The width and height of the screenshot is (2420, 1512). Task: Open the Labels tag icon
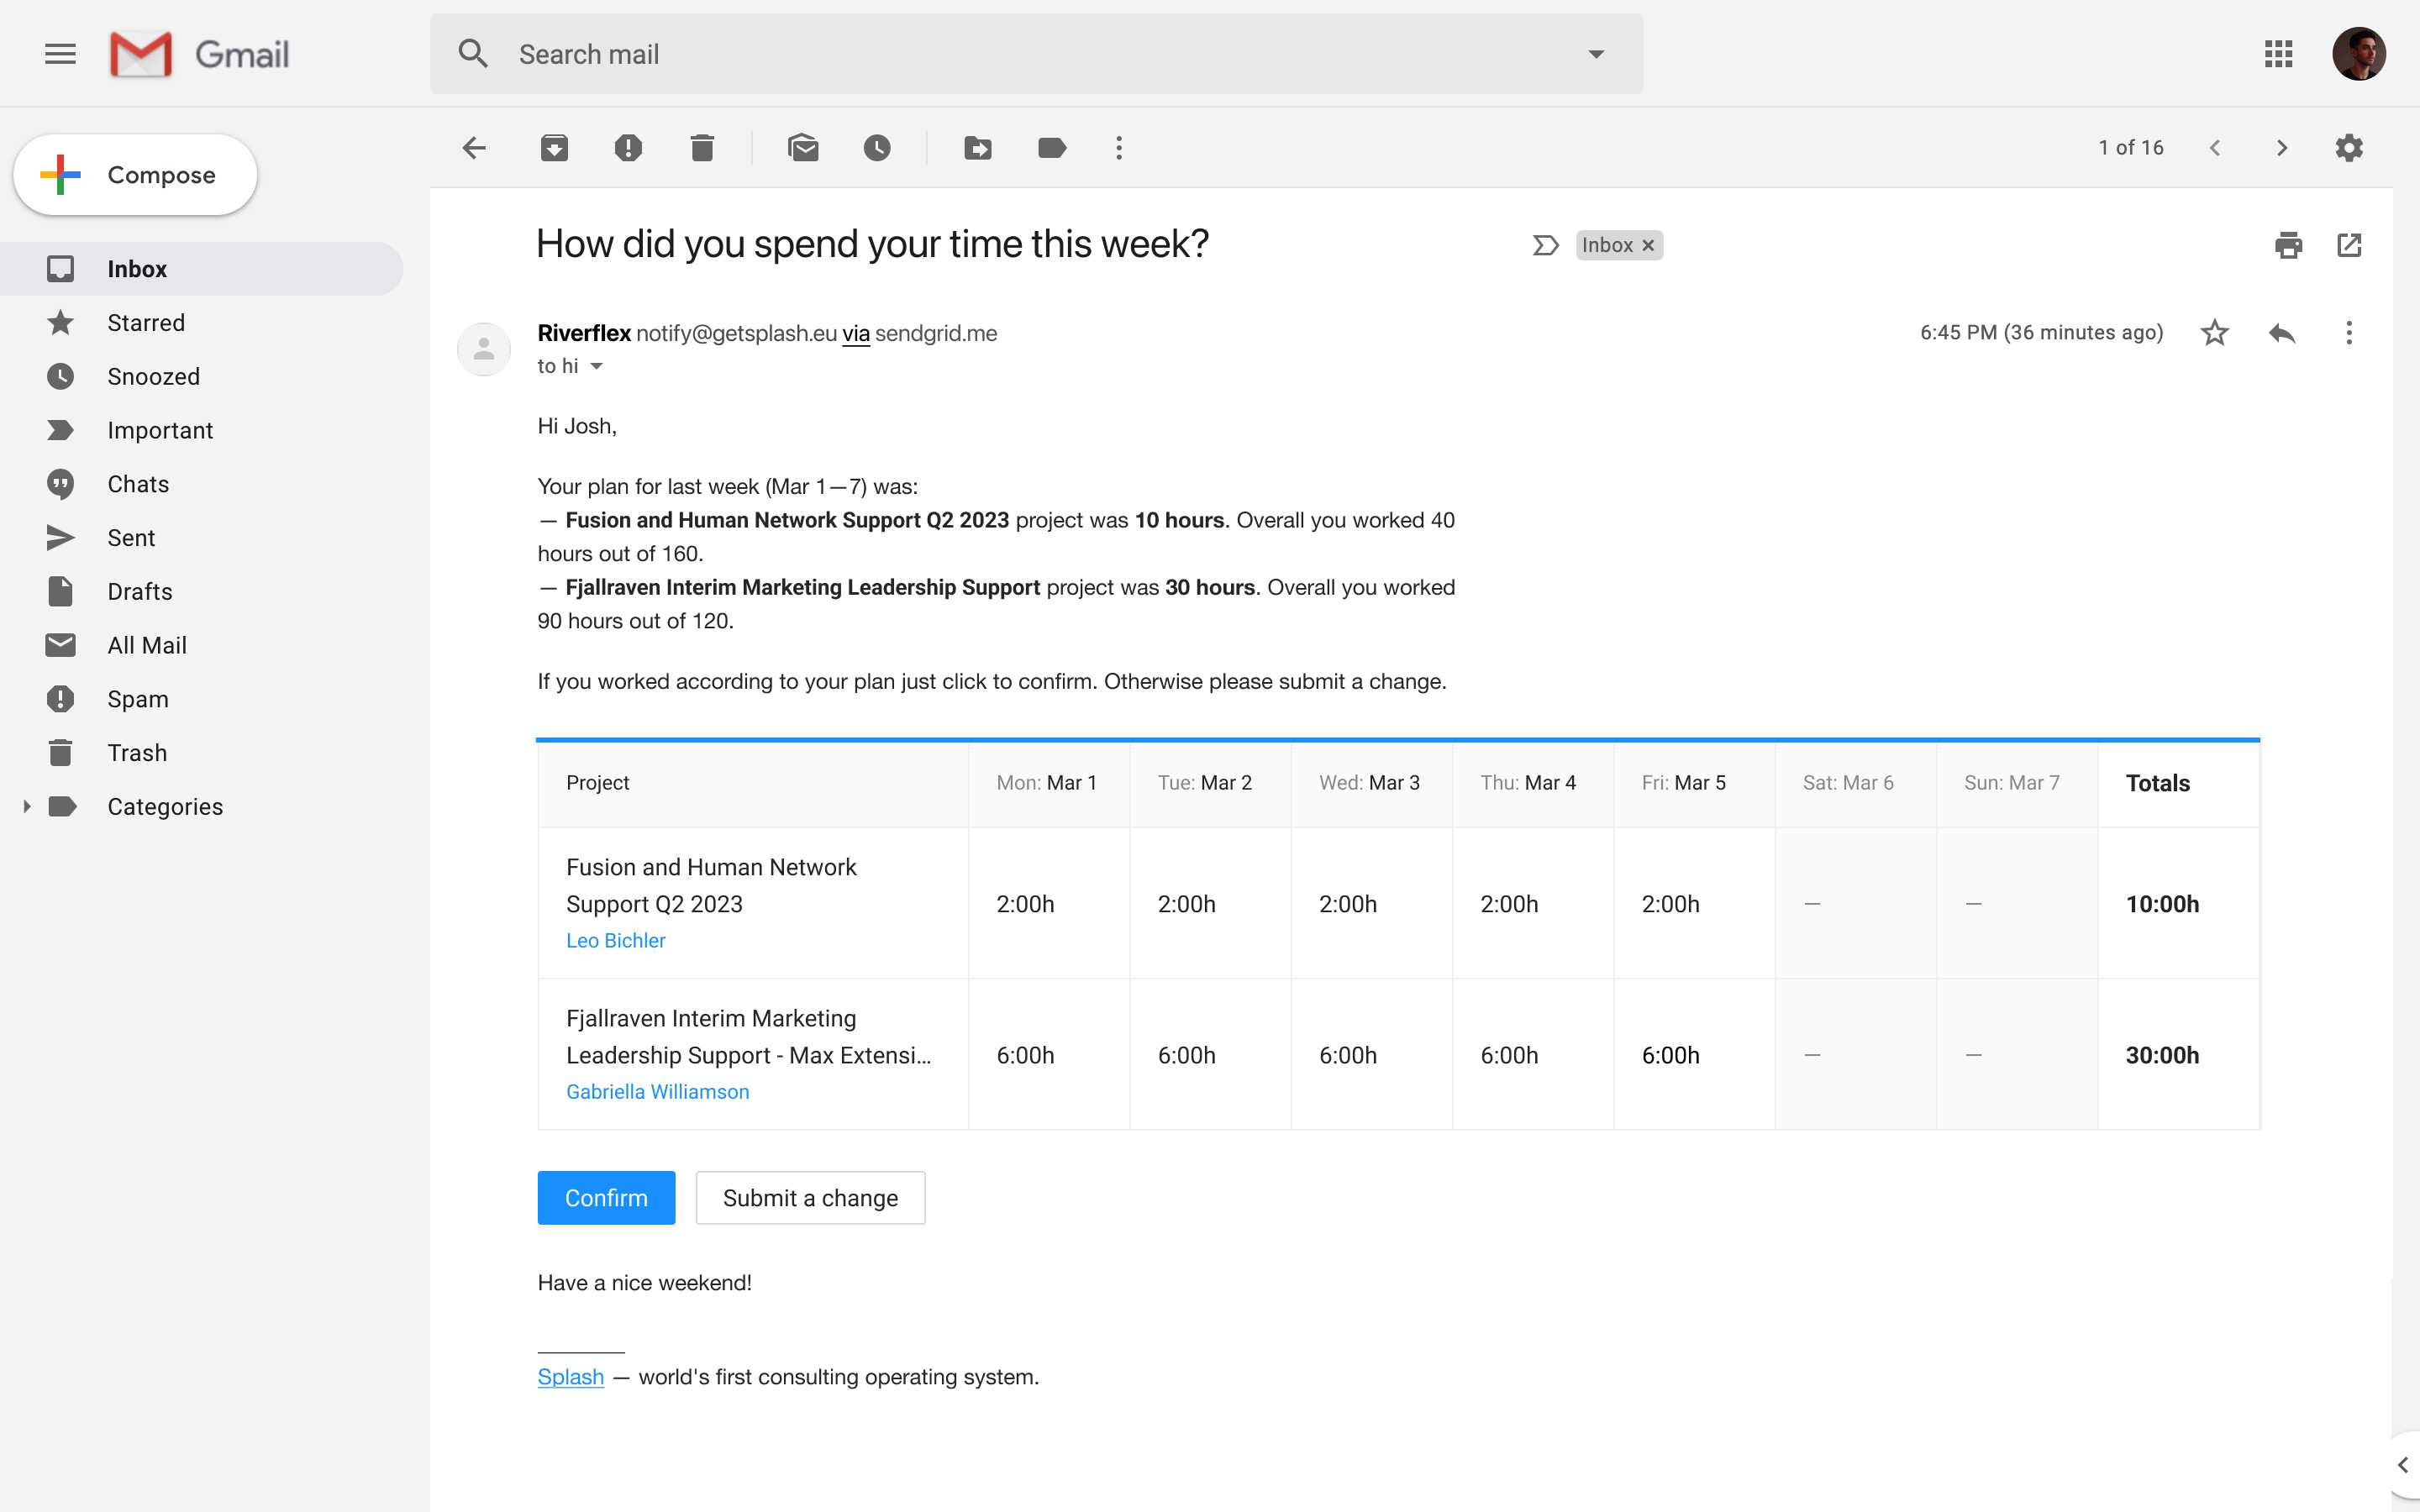(x=1052, y=148)
